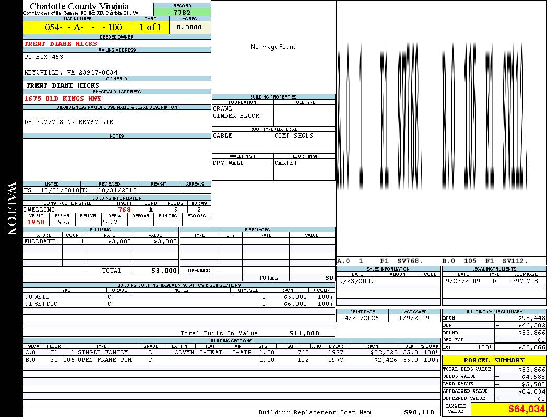Click building section A.0 single family row
The height and width of the screenshot is (417, 548).
[232, 352]
